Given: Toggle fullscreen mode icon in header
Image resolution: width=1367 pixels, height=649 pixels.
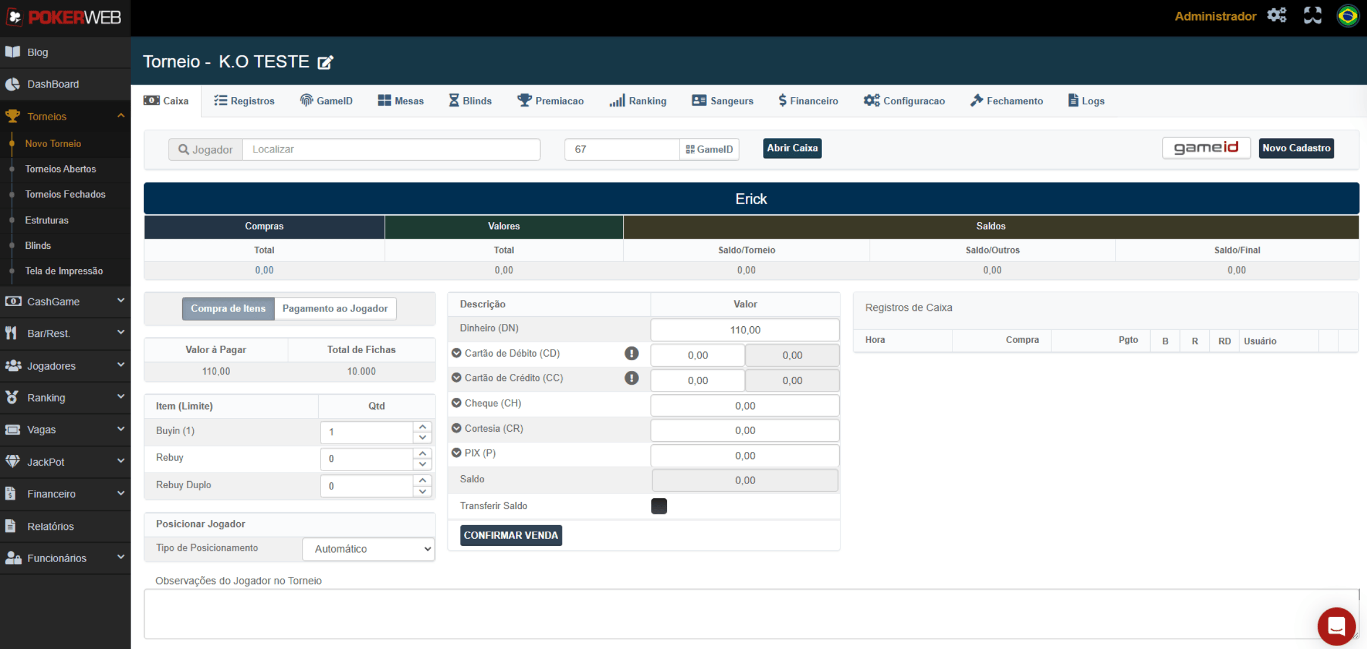Looking at the screenshot, I should pyautogui.click(x=1312, y=15).
